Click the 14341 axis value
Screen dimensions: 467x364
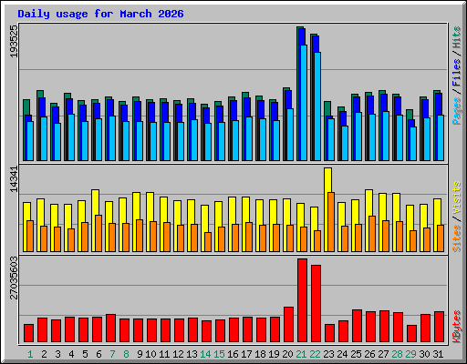14,179
